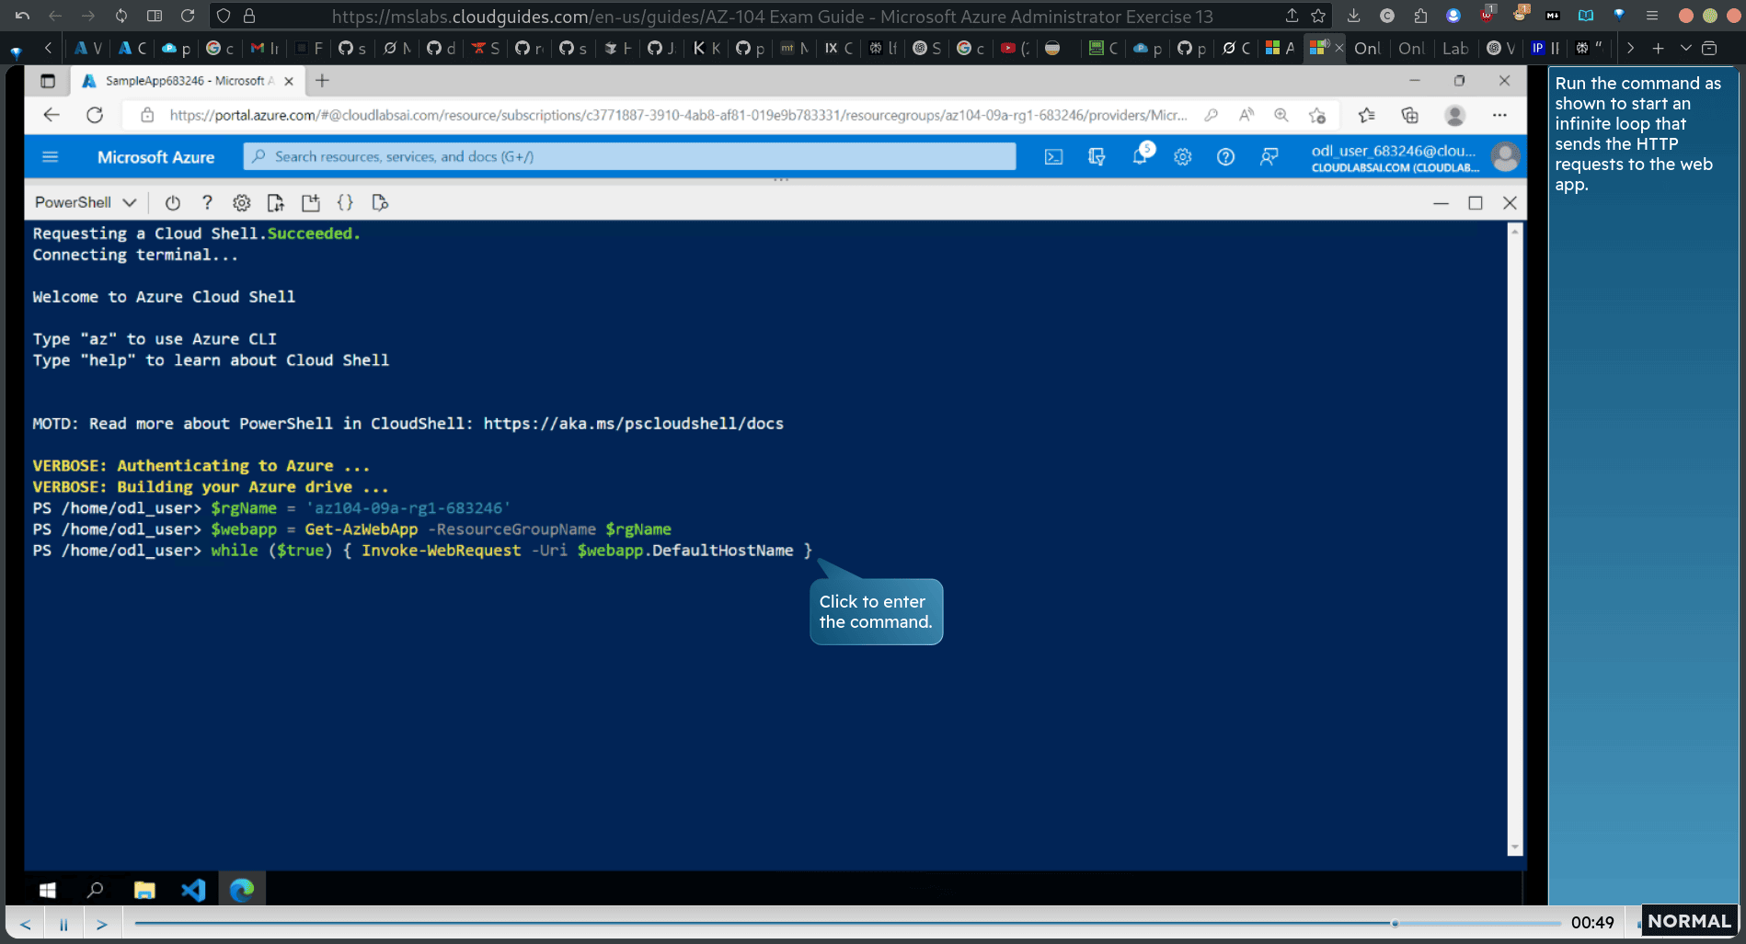Open the Azure portal hamburger menu
The image size is (1746, 944).
click(x=51, y=157)
